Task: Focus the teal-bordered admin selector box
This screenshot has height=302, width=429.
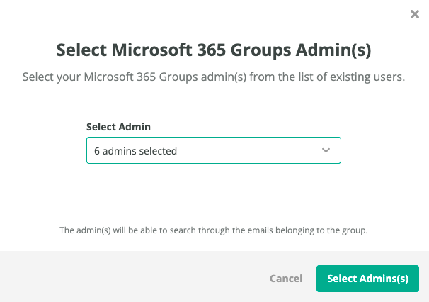Action: click(214, 150)
